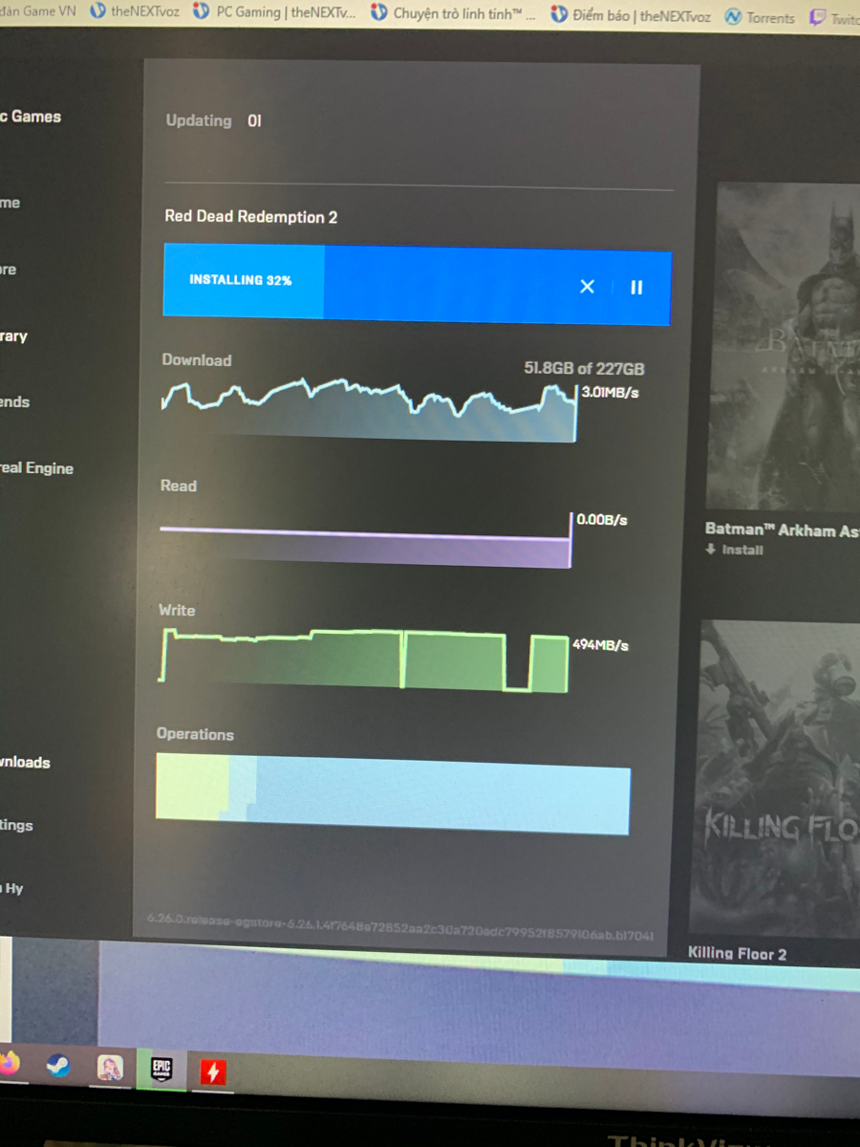860x1147 pixels.
Task: Open the PC Gaming | theNEXTvoz bookmark
Action: point(274,12)
